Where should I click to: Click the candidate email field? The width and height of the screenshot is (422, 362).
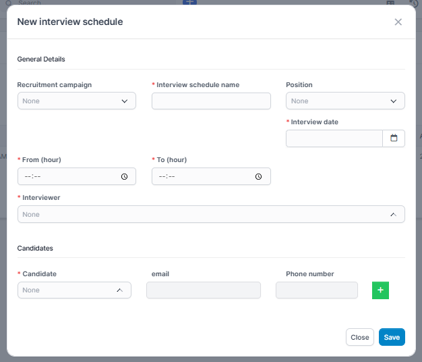(203, 290)
